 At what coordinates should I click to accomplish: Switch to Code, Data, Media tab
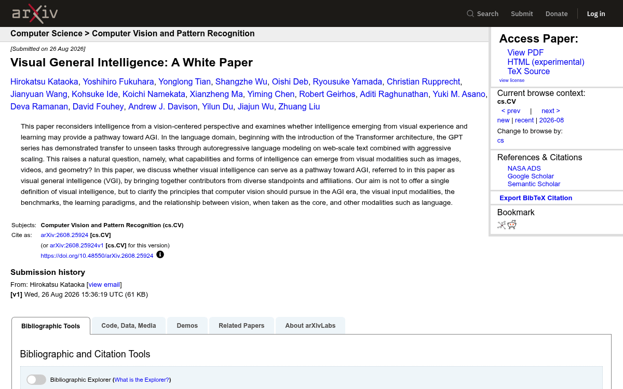tap(129, 326)
